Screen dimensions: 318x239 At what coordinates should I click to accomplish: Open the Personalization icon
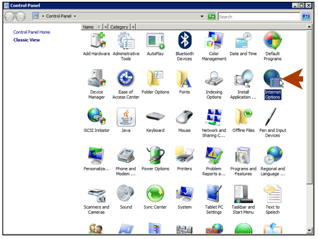pos(97,159)
